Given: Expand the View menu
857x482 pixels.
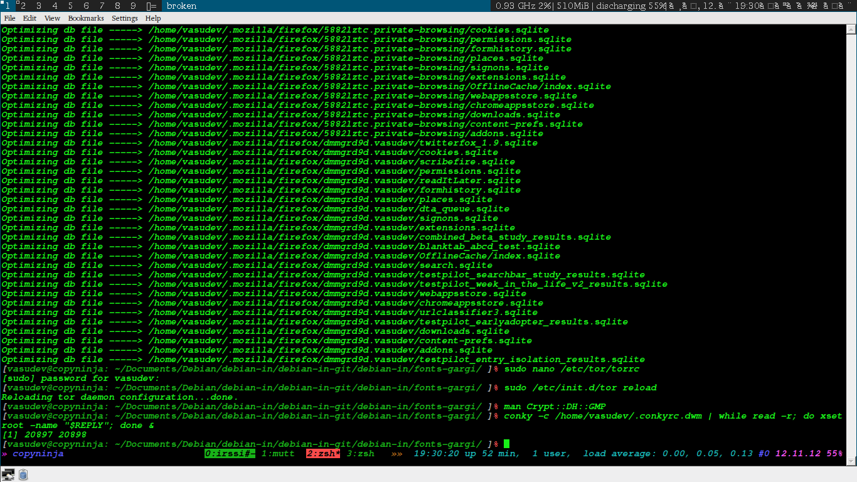Looking at the screenshot, I should [x=53, y=18].
